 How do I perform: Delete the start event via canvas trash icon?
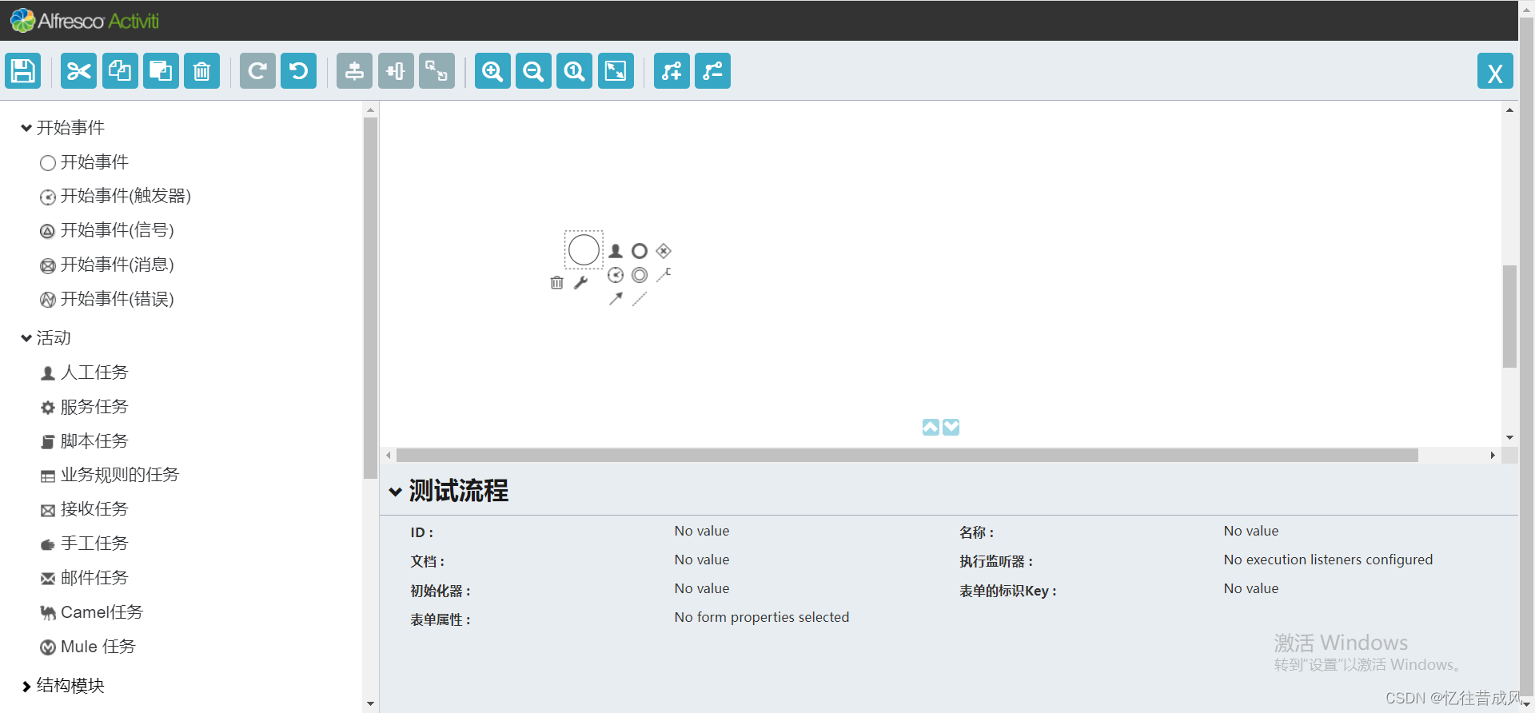[x=557, y=282]
